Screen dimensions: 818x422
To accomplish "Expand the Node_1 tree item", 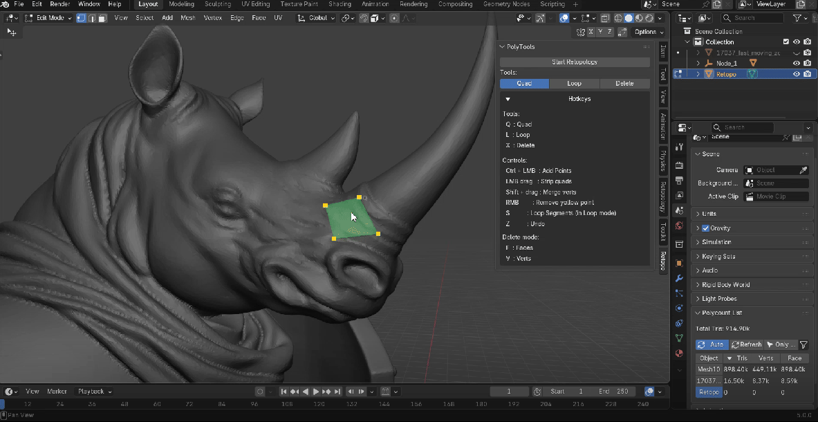I will pyautogui.click(x=698, y=63).
